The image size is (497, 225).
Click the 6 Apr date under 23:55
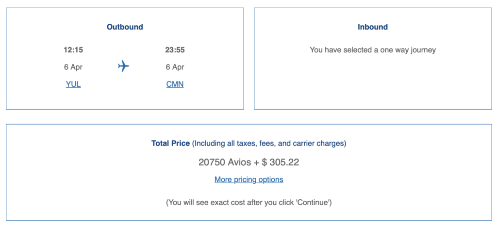click(175, 67)
